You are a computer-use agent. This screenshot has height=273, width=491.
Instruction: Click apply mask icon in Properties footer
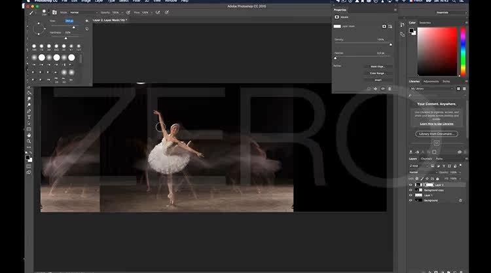click(x=376, y=89)
